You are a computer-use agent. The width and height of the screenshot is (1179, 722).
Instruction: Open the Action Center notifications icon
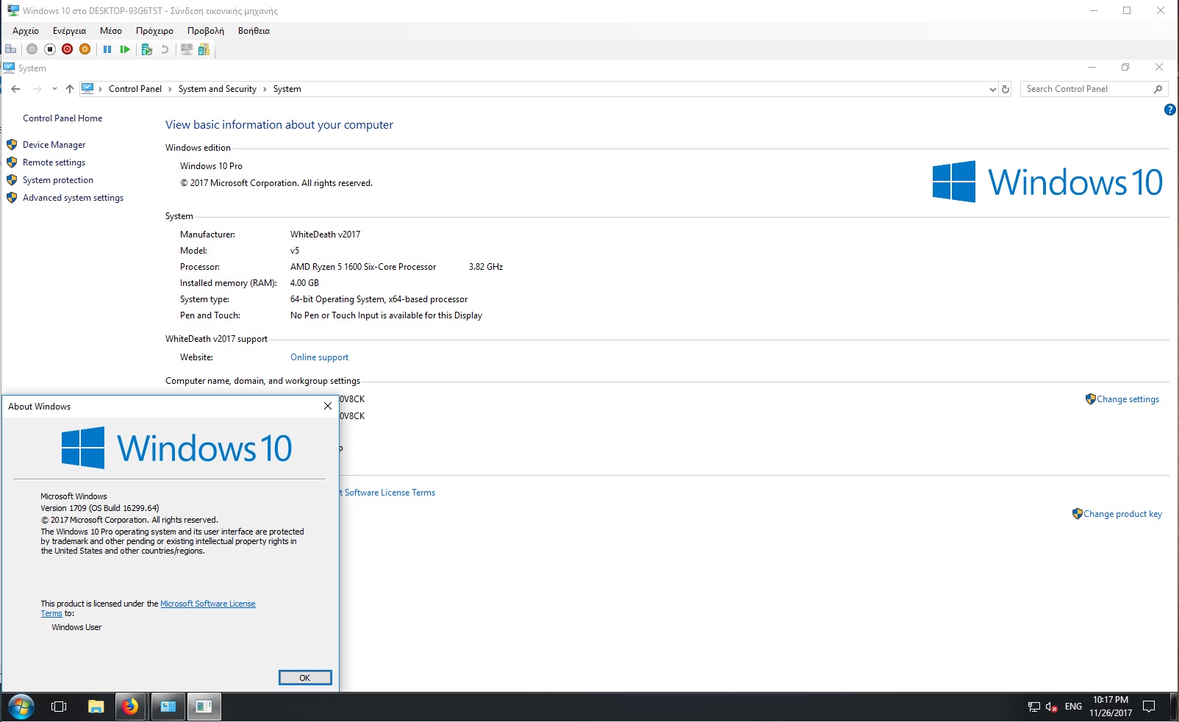(x=1150, y=707)
